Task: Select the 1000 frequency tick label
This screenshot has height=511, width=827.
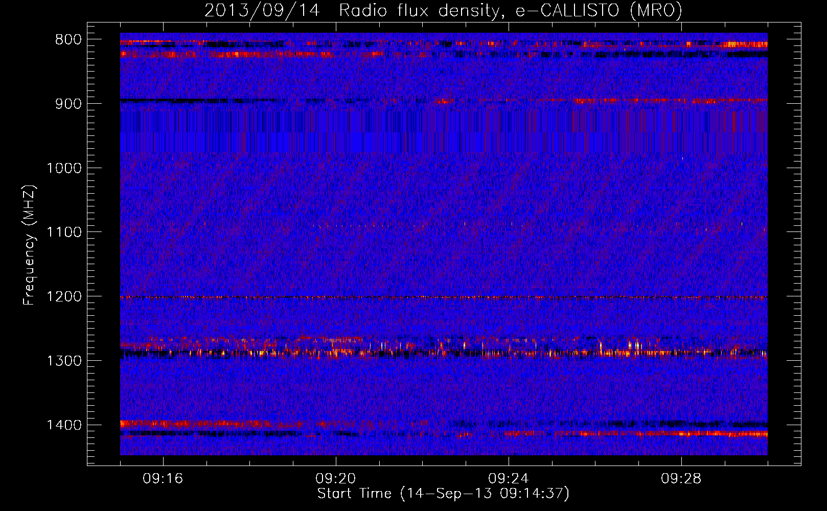Action: [64, 168]
